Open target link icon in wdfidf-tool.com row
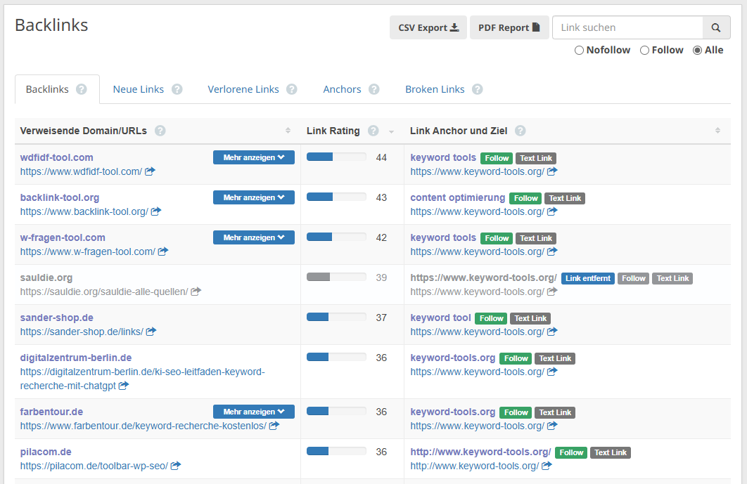The height and width of the screenshot is (484, 747). click(x=551, y=171)
